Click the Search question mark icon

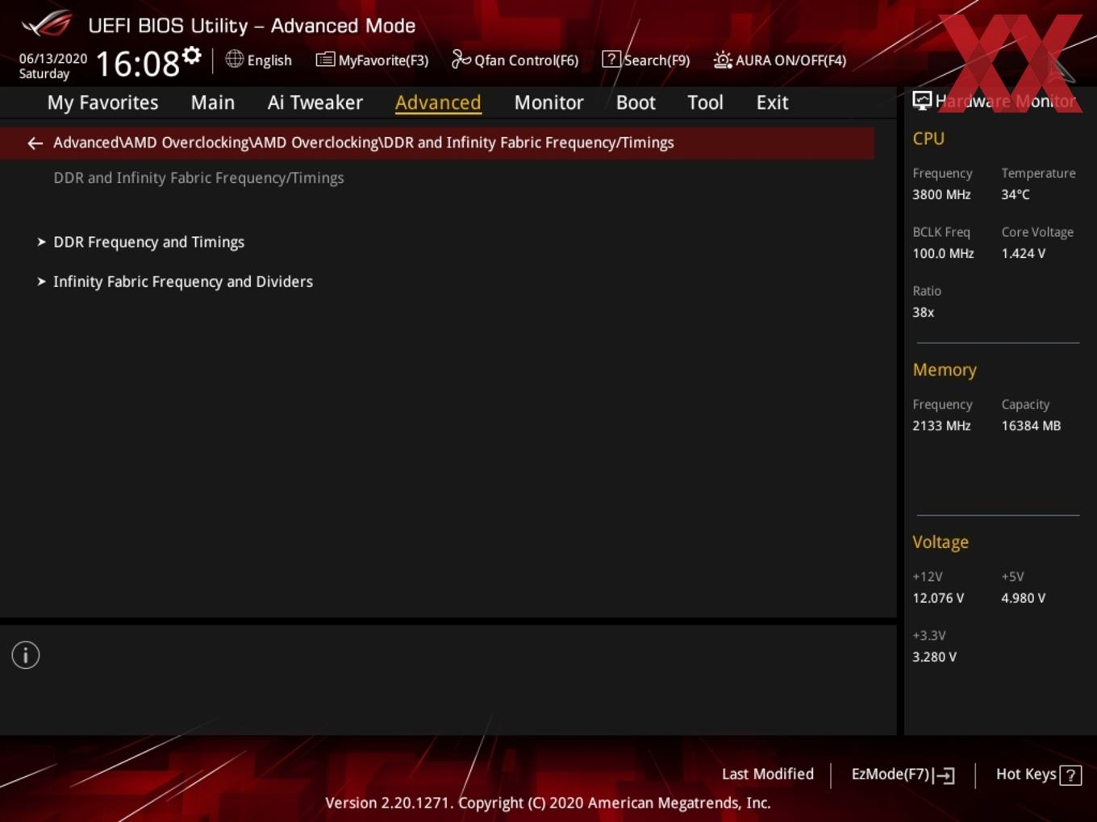(x=611, y=59)
